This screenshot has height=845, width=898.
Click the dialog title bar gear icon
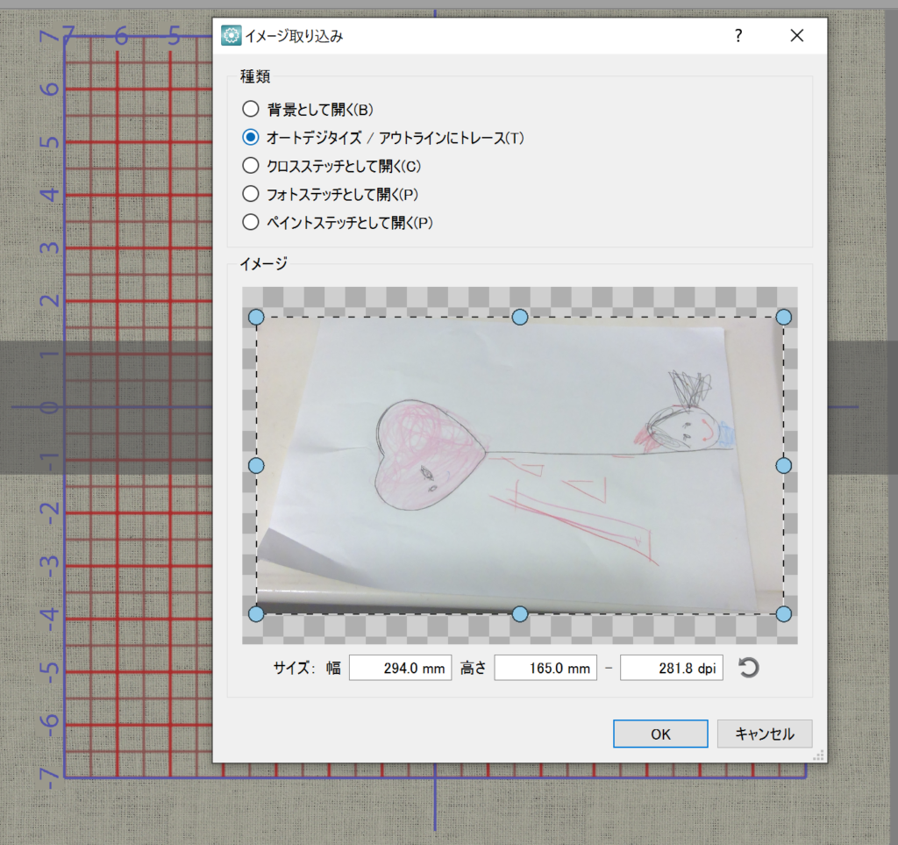(231, 36)
